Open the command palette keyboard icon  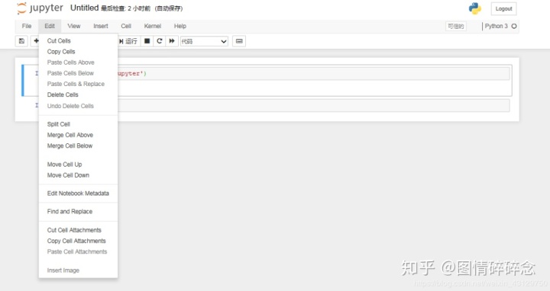tap(239, 41)
